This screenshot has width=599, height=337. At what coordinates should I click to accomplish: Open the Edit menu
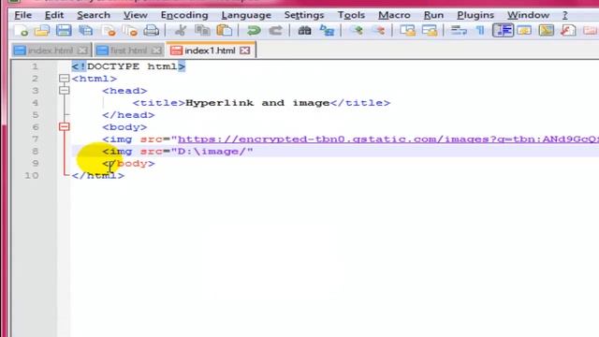coord(54,15)
